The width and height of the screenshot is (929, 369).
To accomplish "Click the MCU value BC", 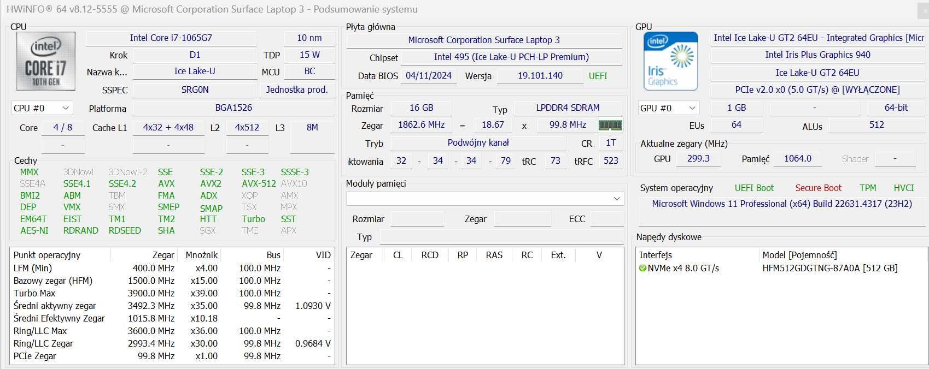I will [309, 71].
